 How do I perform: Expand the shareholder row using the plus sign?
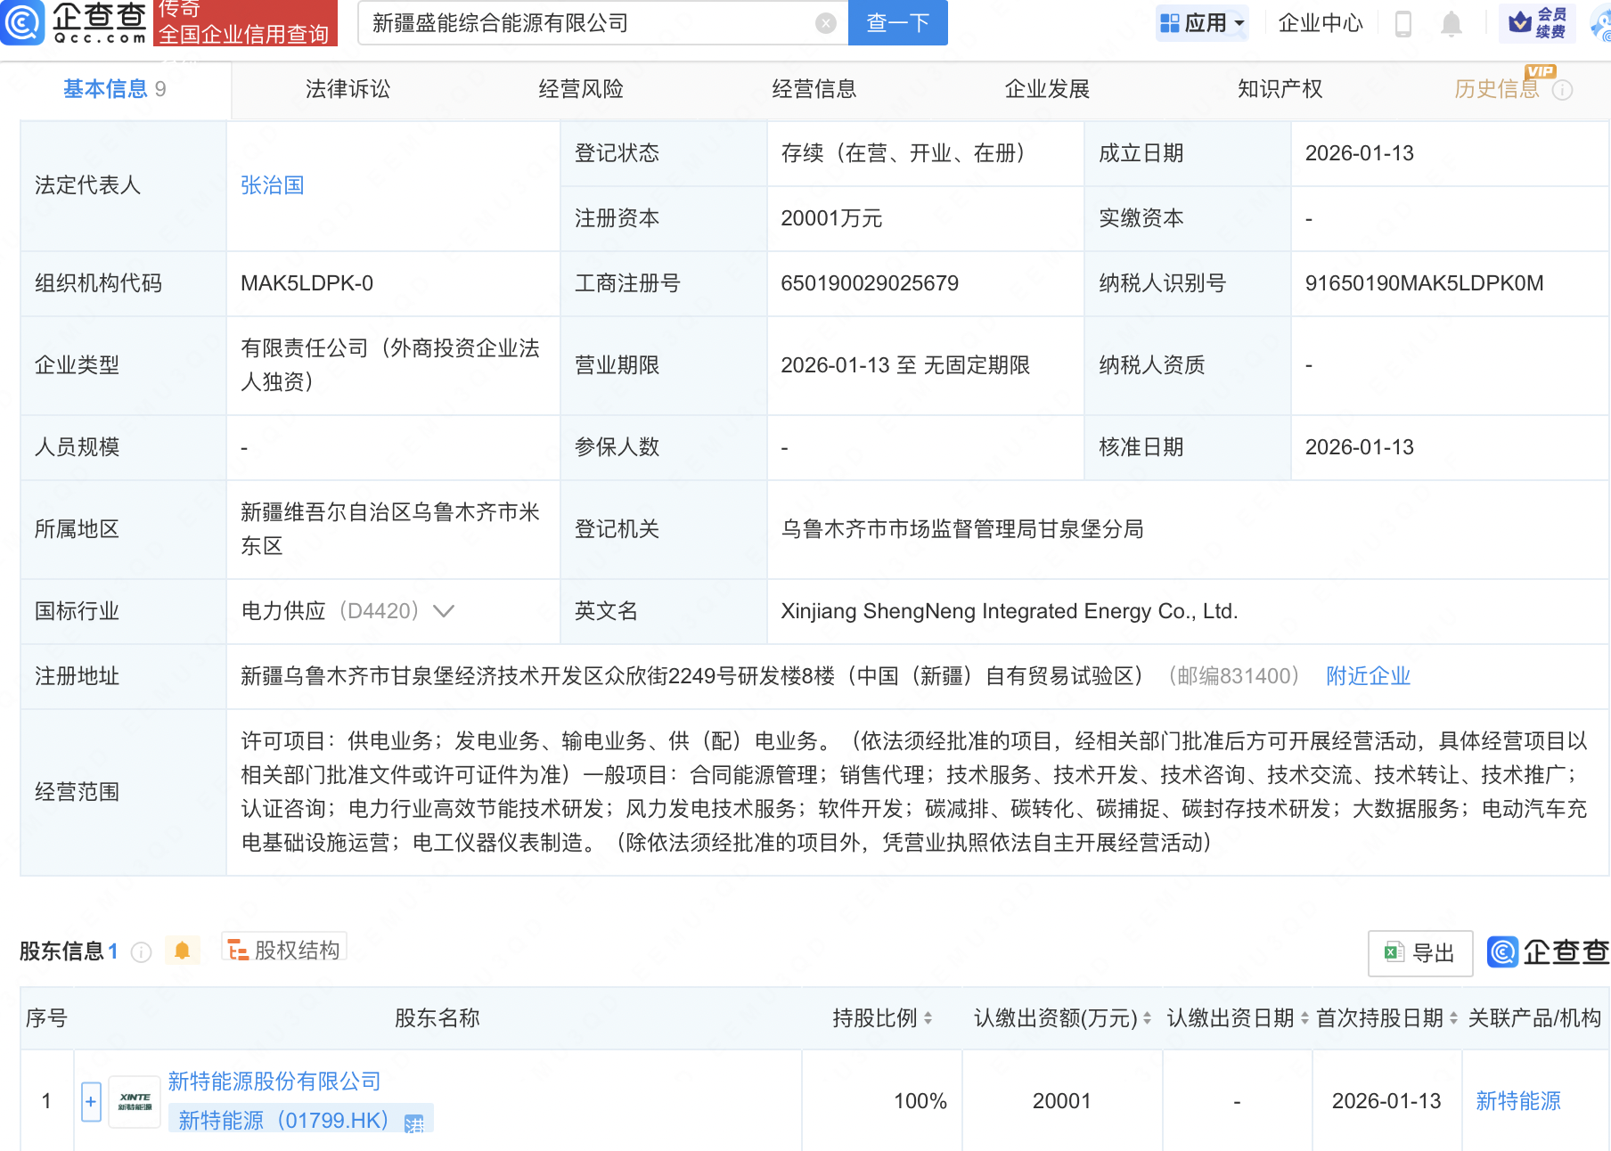point(90,1101)
